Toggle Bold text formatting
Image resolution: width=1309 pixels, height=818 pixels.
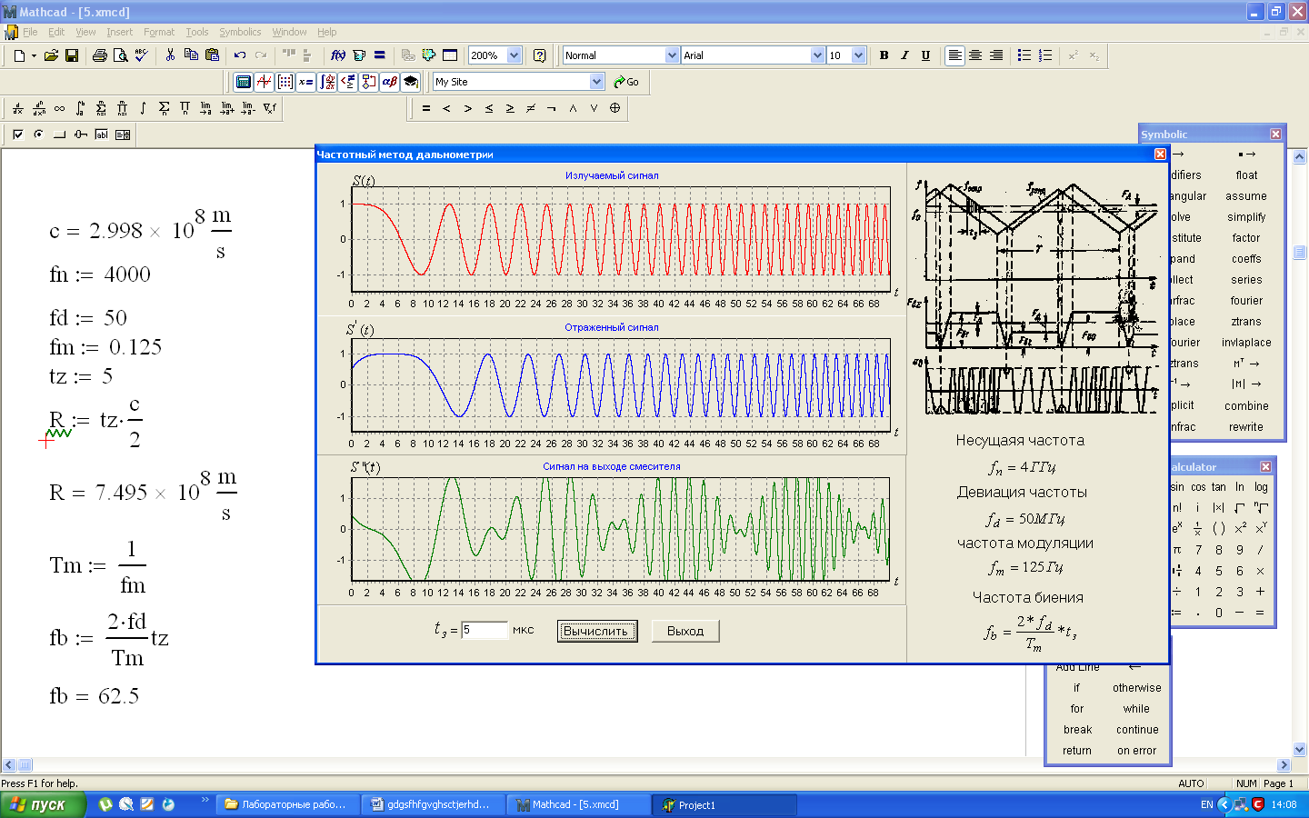point(884,55)
